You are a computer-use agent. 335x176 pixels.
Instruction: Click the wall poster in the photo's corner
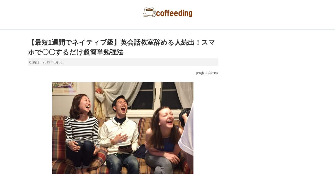click(65, 88)
